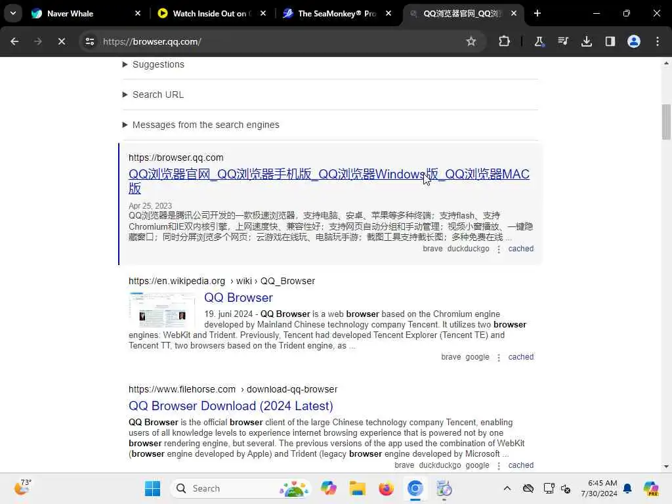Open the cloud sync tray icon
This screenshot has width=672, height=504.
tap(528, 488)
